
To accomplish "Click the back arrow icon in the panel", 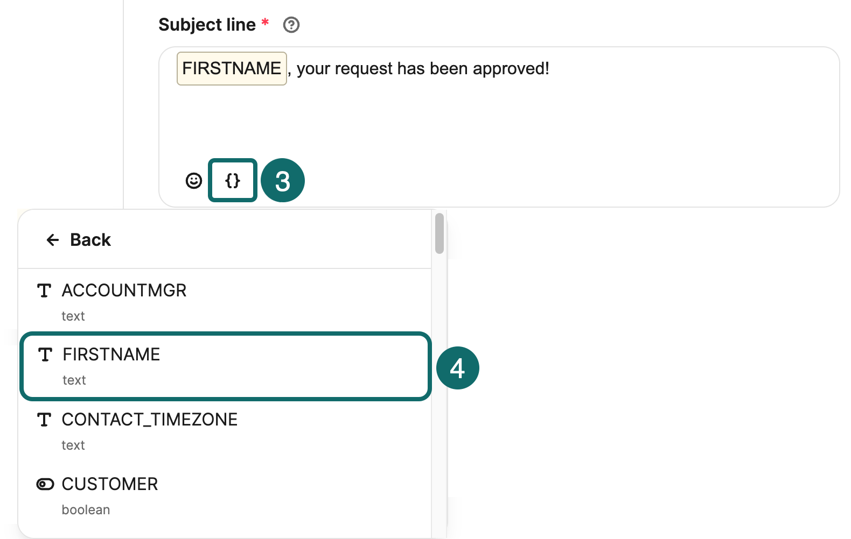I will [x=52, y=239].
